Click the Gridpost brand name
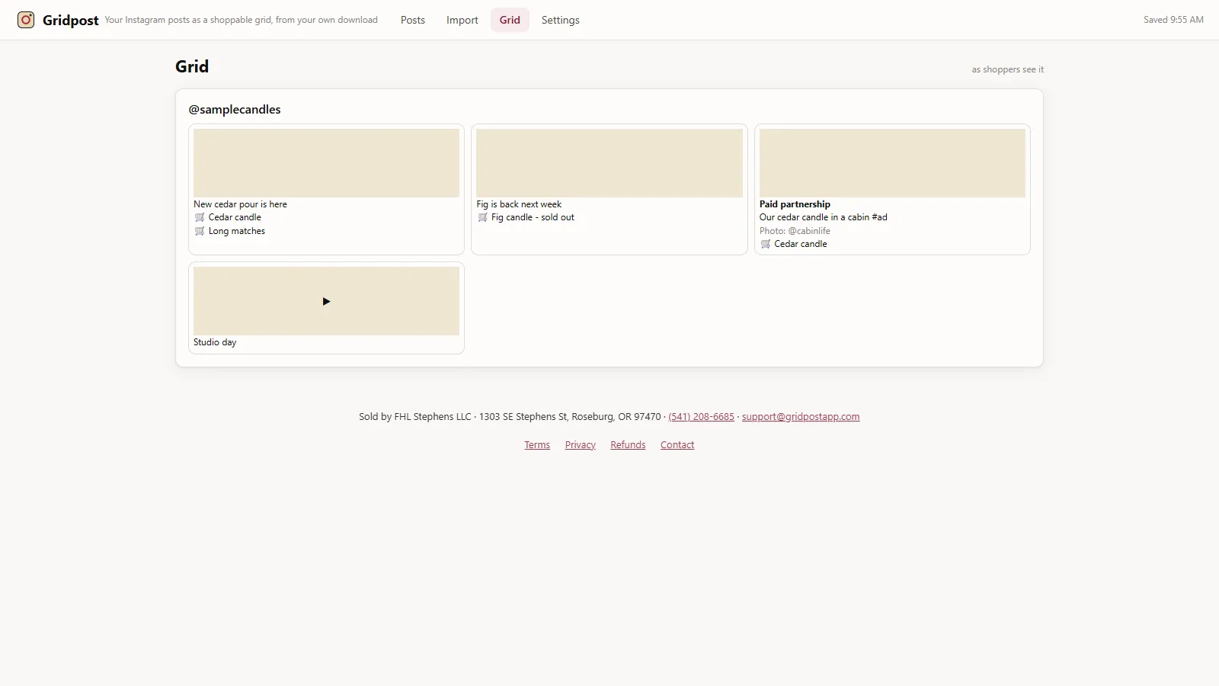 coord(71,21)
